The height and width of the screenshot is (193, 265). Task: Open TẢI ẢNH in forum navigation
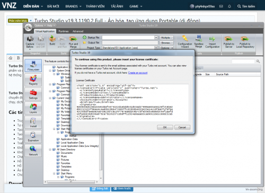(x=117, y=6)
